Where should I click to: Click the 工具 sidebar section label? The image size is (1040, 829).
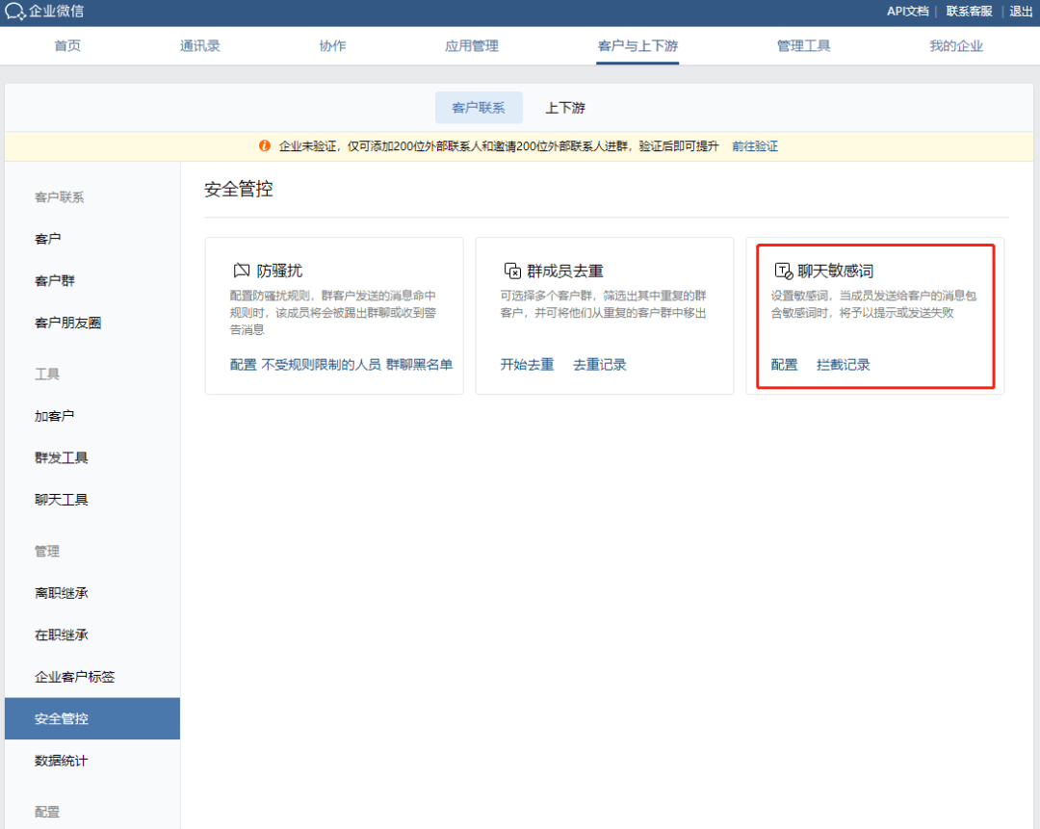pyautogui.click(x=47, y=374)
